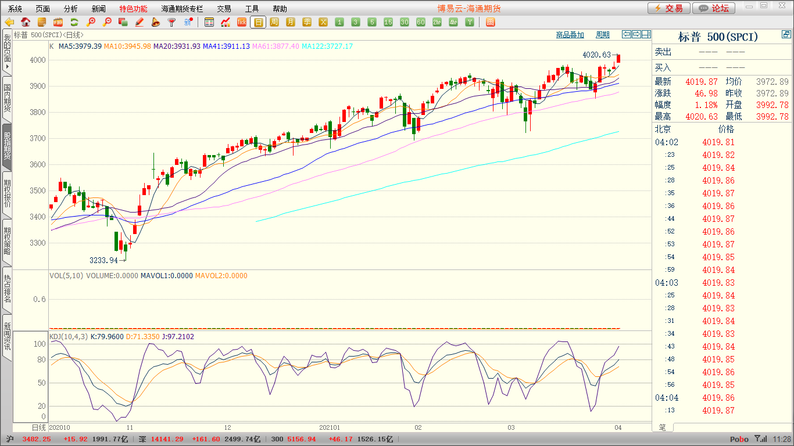This screenshot has height=446, width=794.
Task: Open the alert bell icon
Action: point(155,22)
